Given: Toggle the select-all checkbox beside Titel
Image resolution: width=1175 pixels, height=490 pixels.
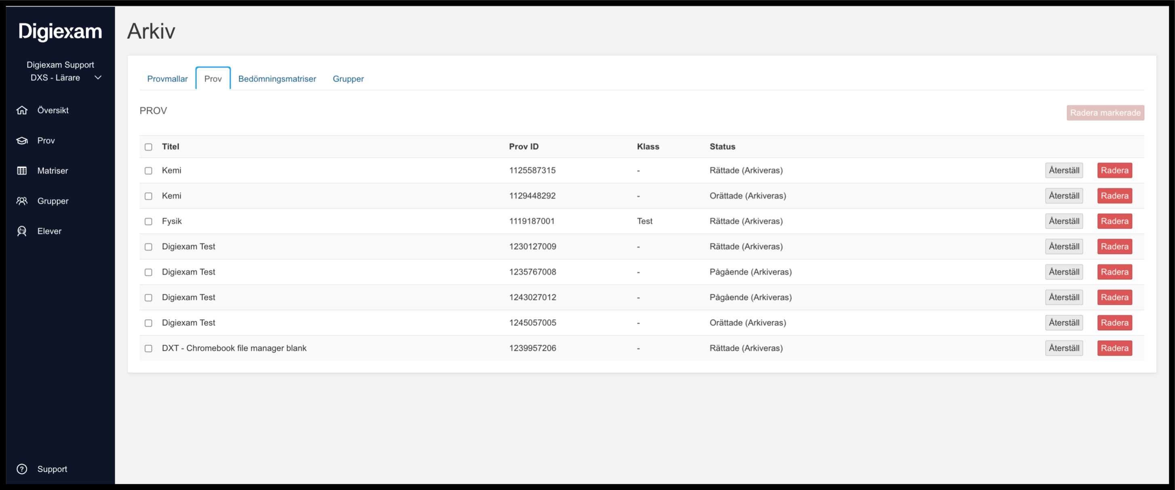Looking at the screenshot, I should [x=148, y=147].
